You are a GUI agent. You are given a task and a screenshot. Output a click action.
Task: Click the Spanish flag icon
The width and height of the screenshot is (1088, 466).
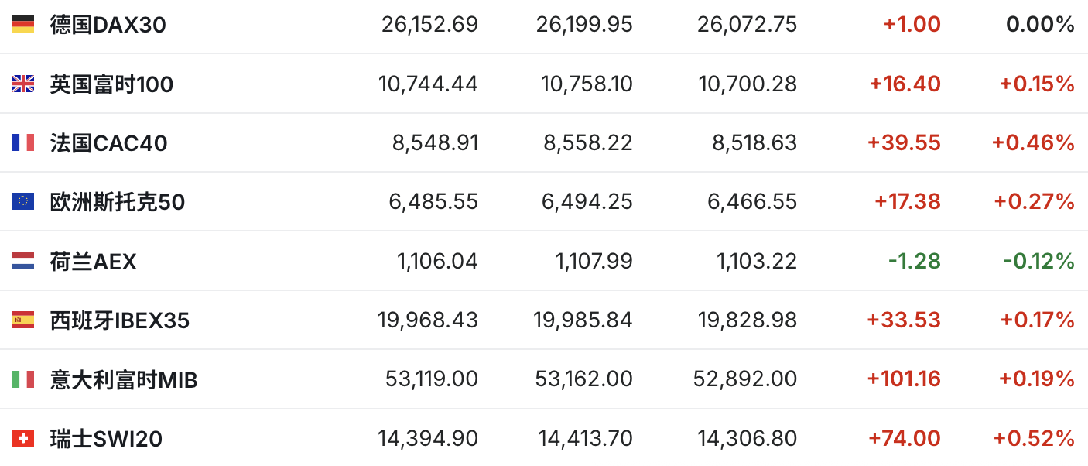(23, 320)
